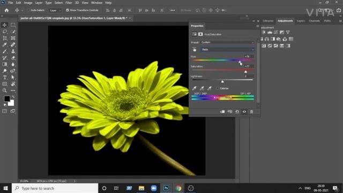Screen dimensions: 343x193
Task: Select the Crop tool
Action: 4,38
